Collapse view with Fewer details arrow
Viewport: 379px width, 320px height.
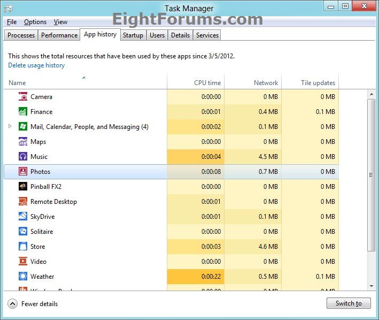click(12, 303)
